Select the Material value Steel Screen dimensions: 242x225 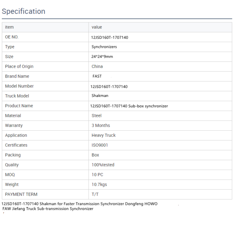click(x=96, y=115)
